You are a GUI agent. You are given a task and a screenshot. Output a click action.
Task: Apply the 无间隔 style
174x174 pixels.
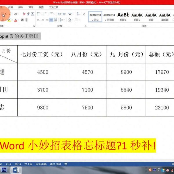tap(109, 17)
